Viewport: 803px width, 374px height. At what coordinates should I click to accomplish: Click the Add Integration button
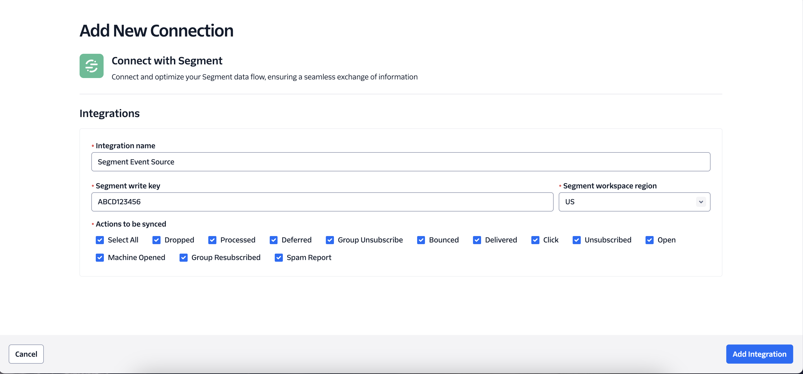pos(759,354)
